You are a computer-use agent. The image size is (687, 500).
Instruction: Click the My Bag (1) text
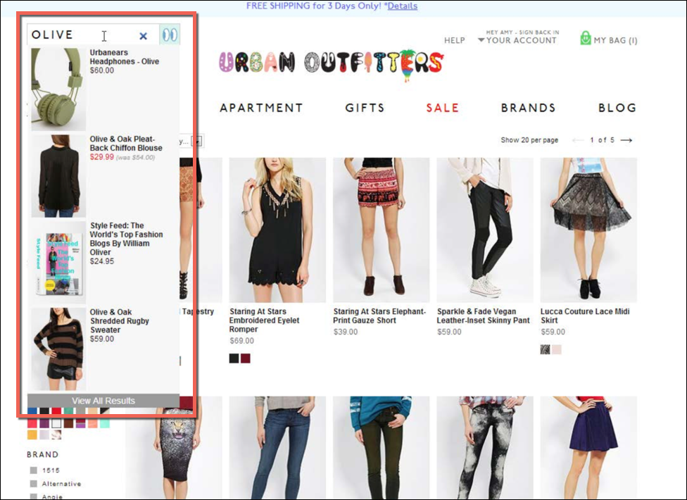coord(616,40)
